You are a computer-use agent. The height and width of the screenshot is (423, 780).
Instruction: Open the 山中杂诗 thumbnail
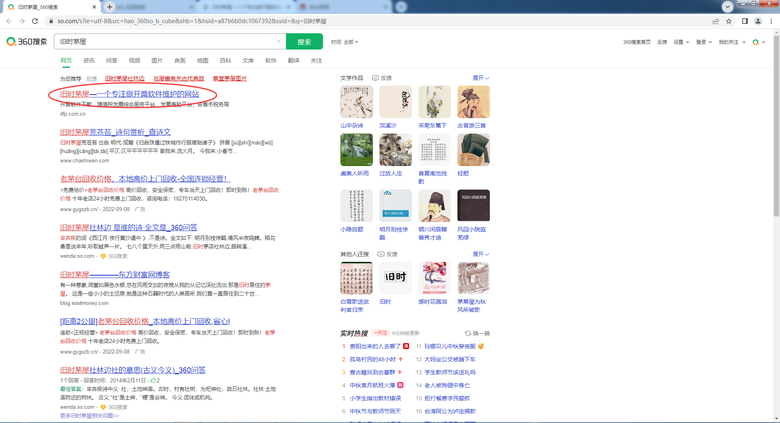[357, 102]
